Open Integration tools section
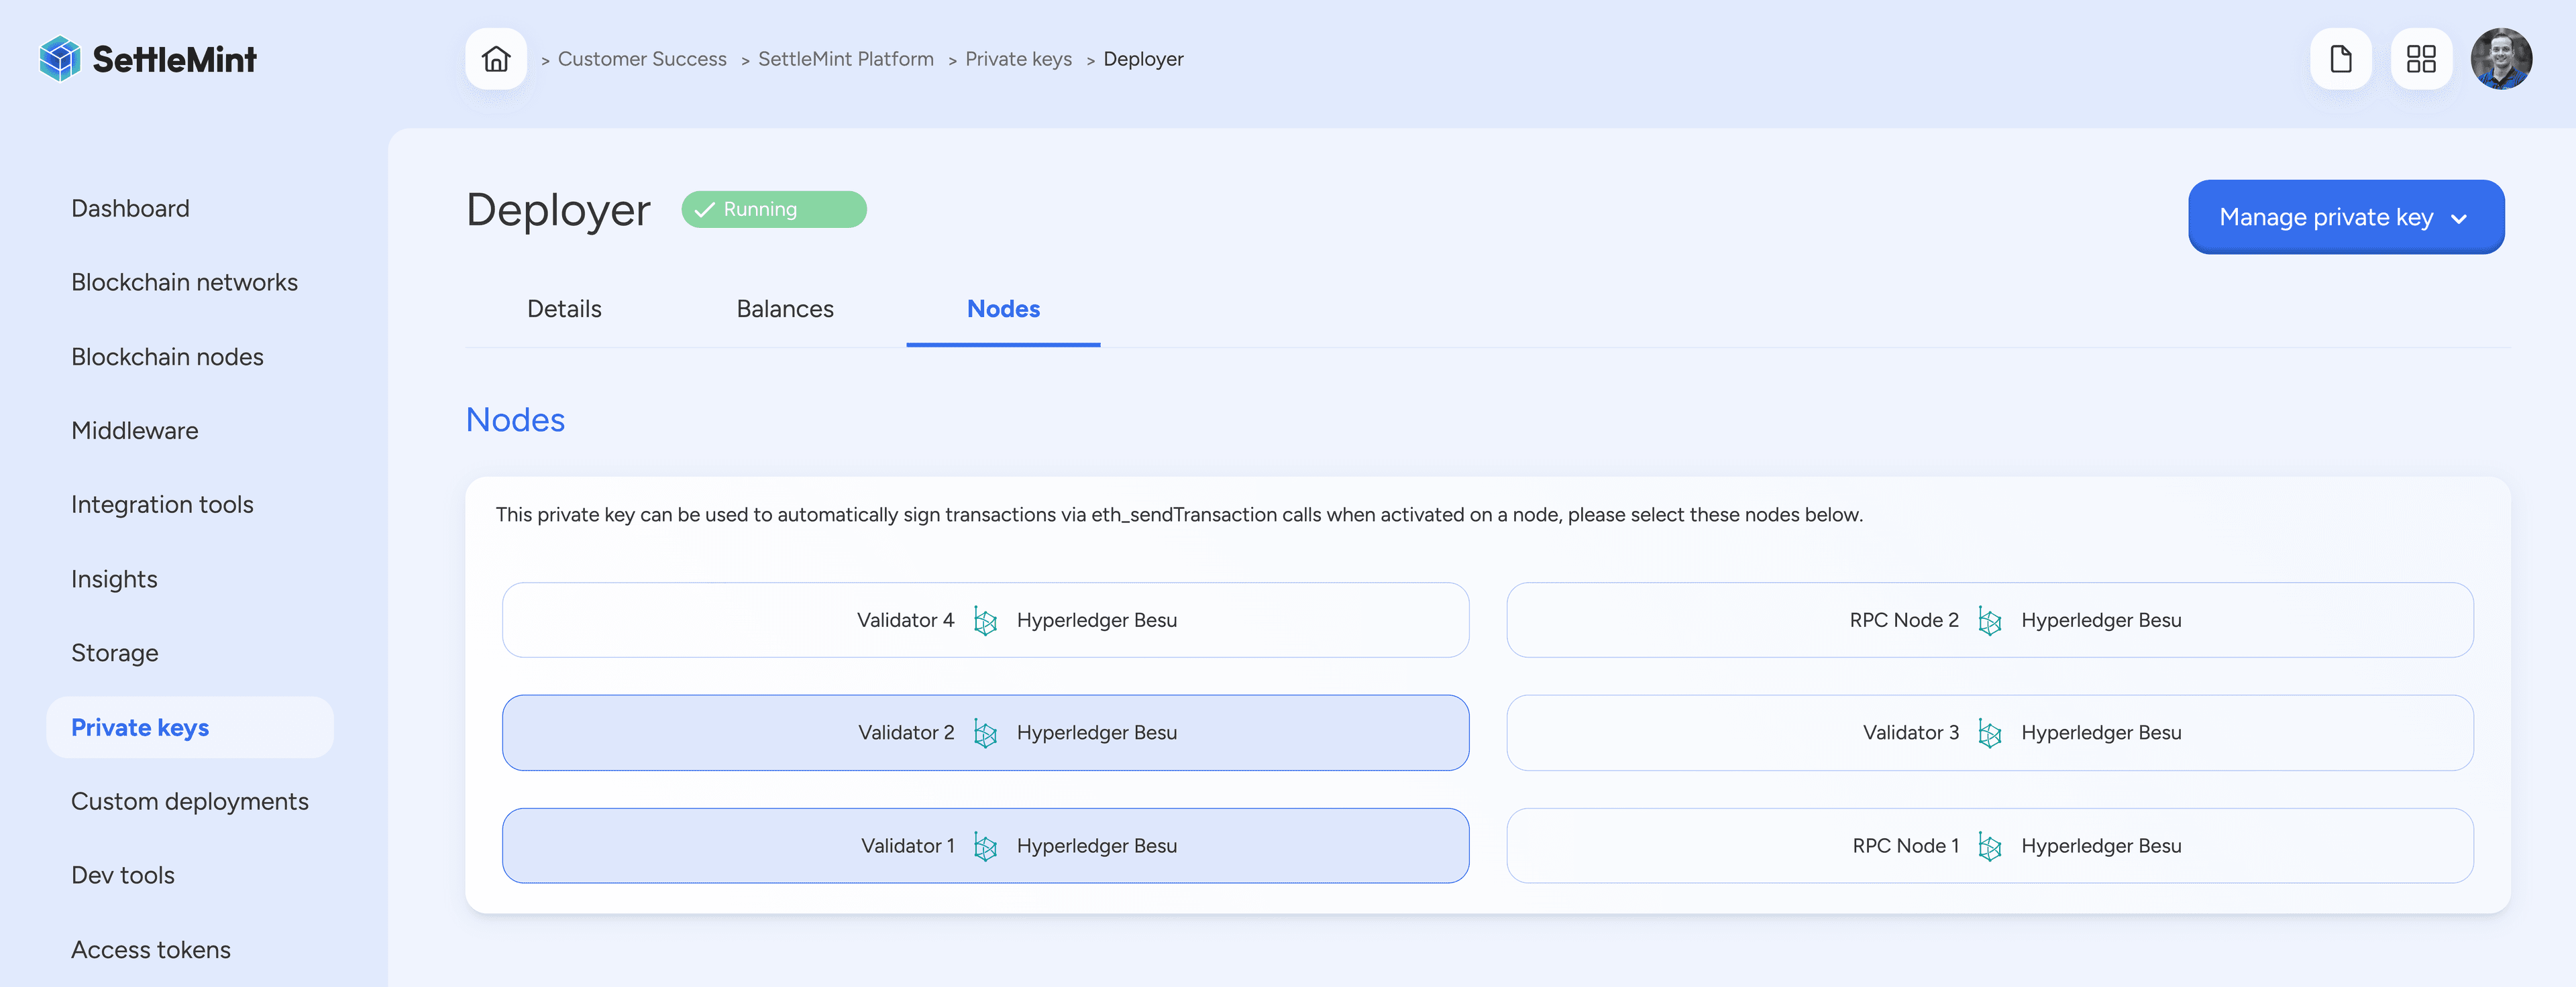Image resolution: width=2576 pixels, height=987 pixels. (x=162, y=505)
